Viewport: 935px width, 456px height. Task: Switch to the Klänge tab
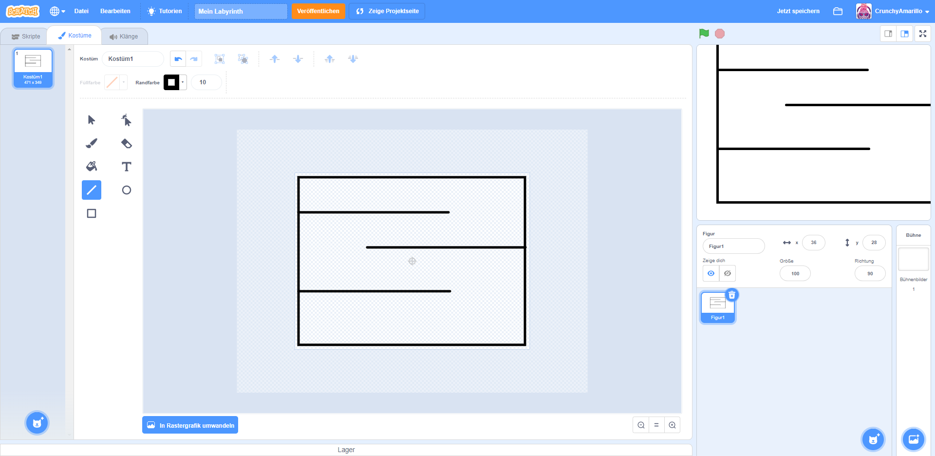click(124, 37)
